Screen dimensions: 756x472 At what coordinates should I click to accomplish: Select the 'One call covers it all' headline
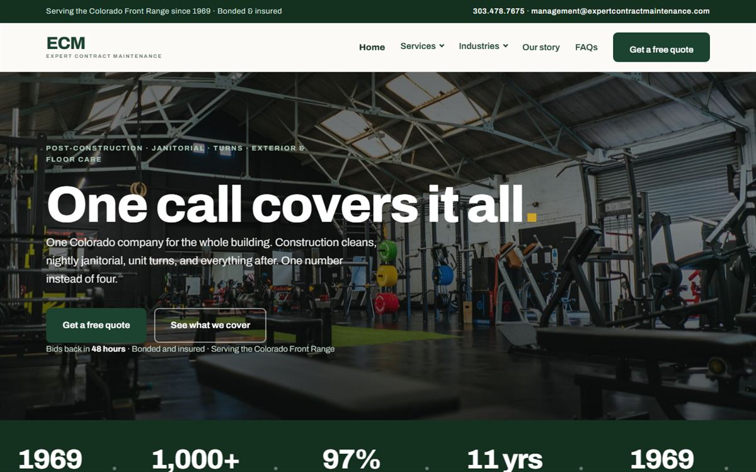point(291,204)
